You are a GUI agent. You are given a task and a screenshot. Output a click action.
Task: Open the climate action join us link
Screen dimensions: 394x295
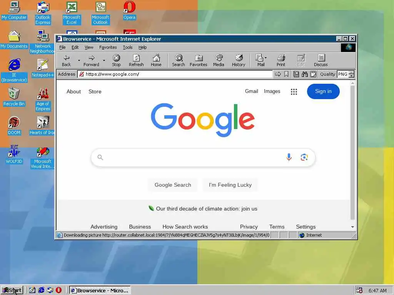point(207,209)
